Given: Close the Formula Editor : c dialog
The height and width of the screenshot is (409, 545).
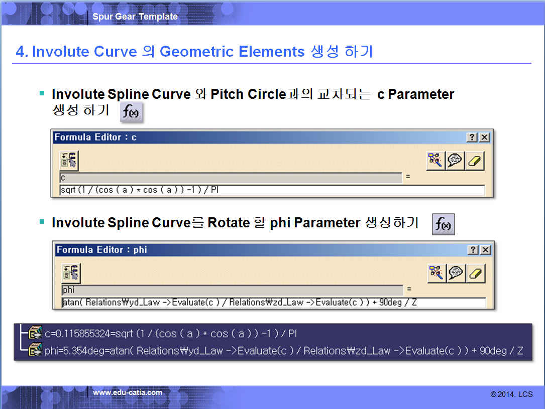Looking at the screenshot, I should click(x=484, y=138).
